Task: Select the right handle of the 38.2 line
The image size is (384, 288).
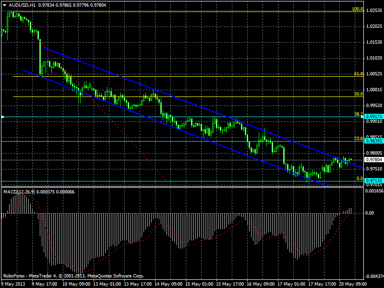Action: click(362, 117)
